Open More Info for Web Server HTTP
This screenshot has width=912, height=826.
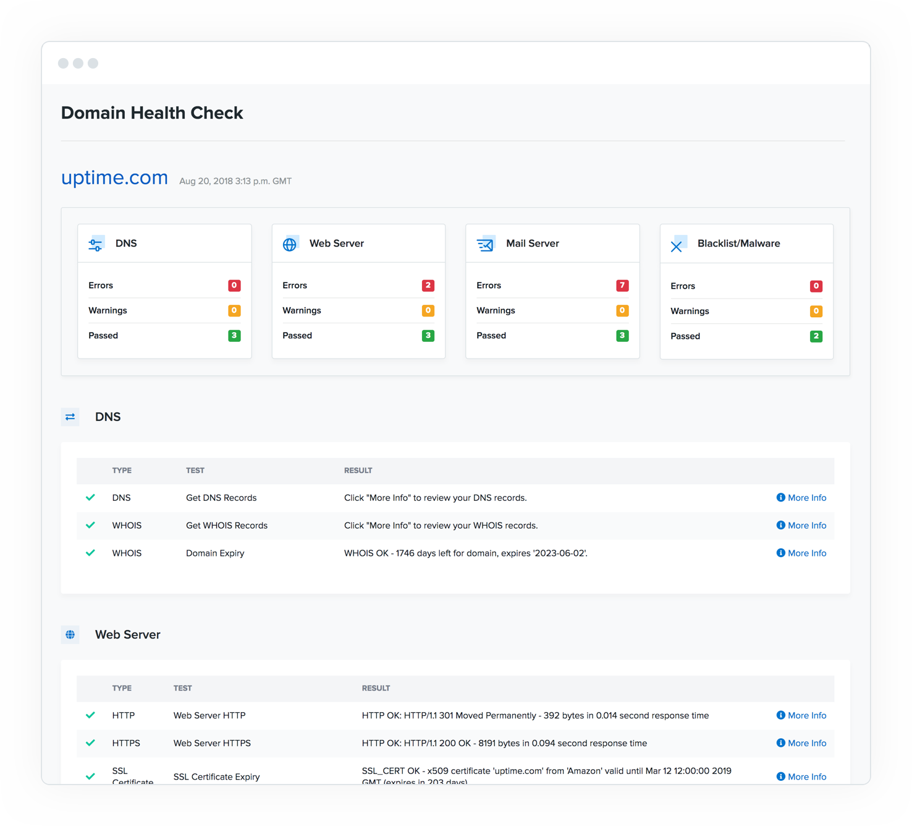click(801, 715)
